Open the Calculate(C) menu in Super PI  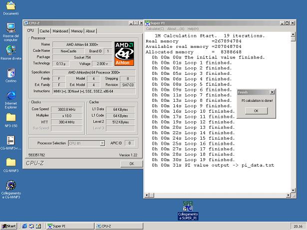pos(155,29)
